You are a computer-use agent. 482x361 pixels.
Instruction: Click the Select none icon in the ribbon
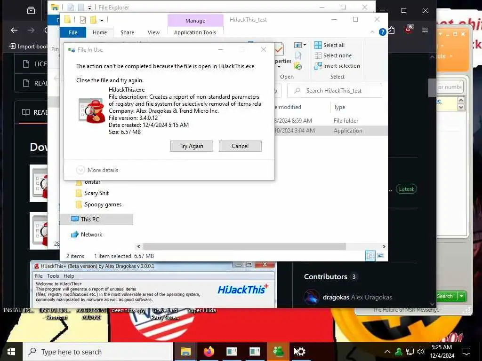tap(318, 55)
